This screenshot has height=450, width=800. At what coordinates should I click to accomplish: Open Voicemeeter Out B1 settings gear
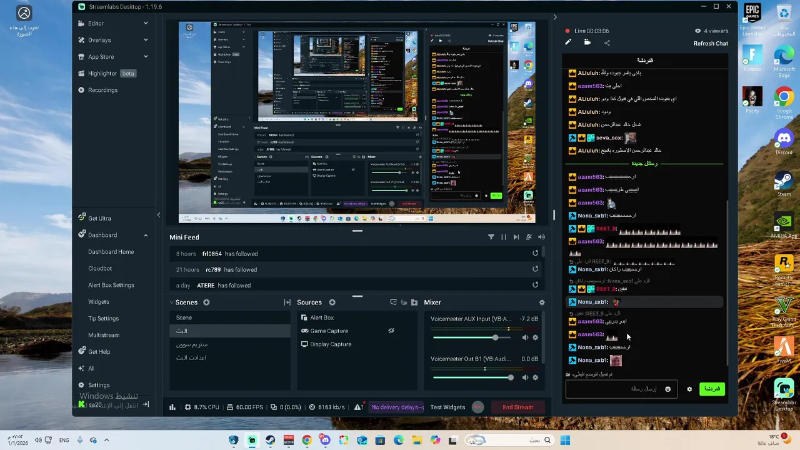tap(535, 377)
